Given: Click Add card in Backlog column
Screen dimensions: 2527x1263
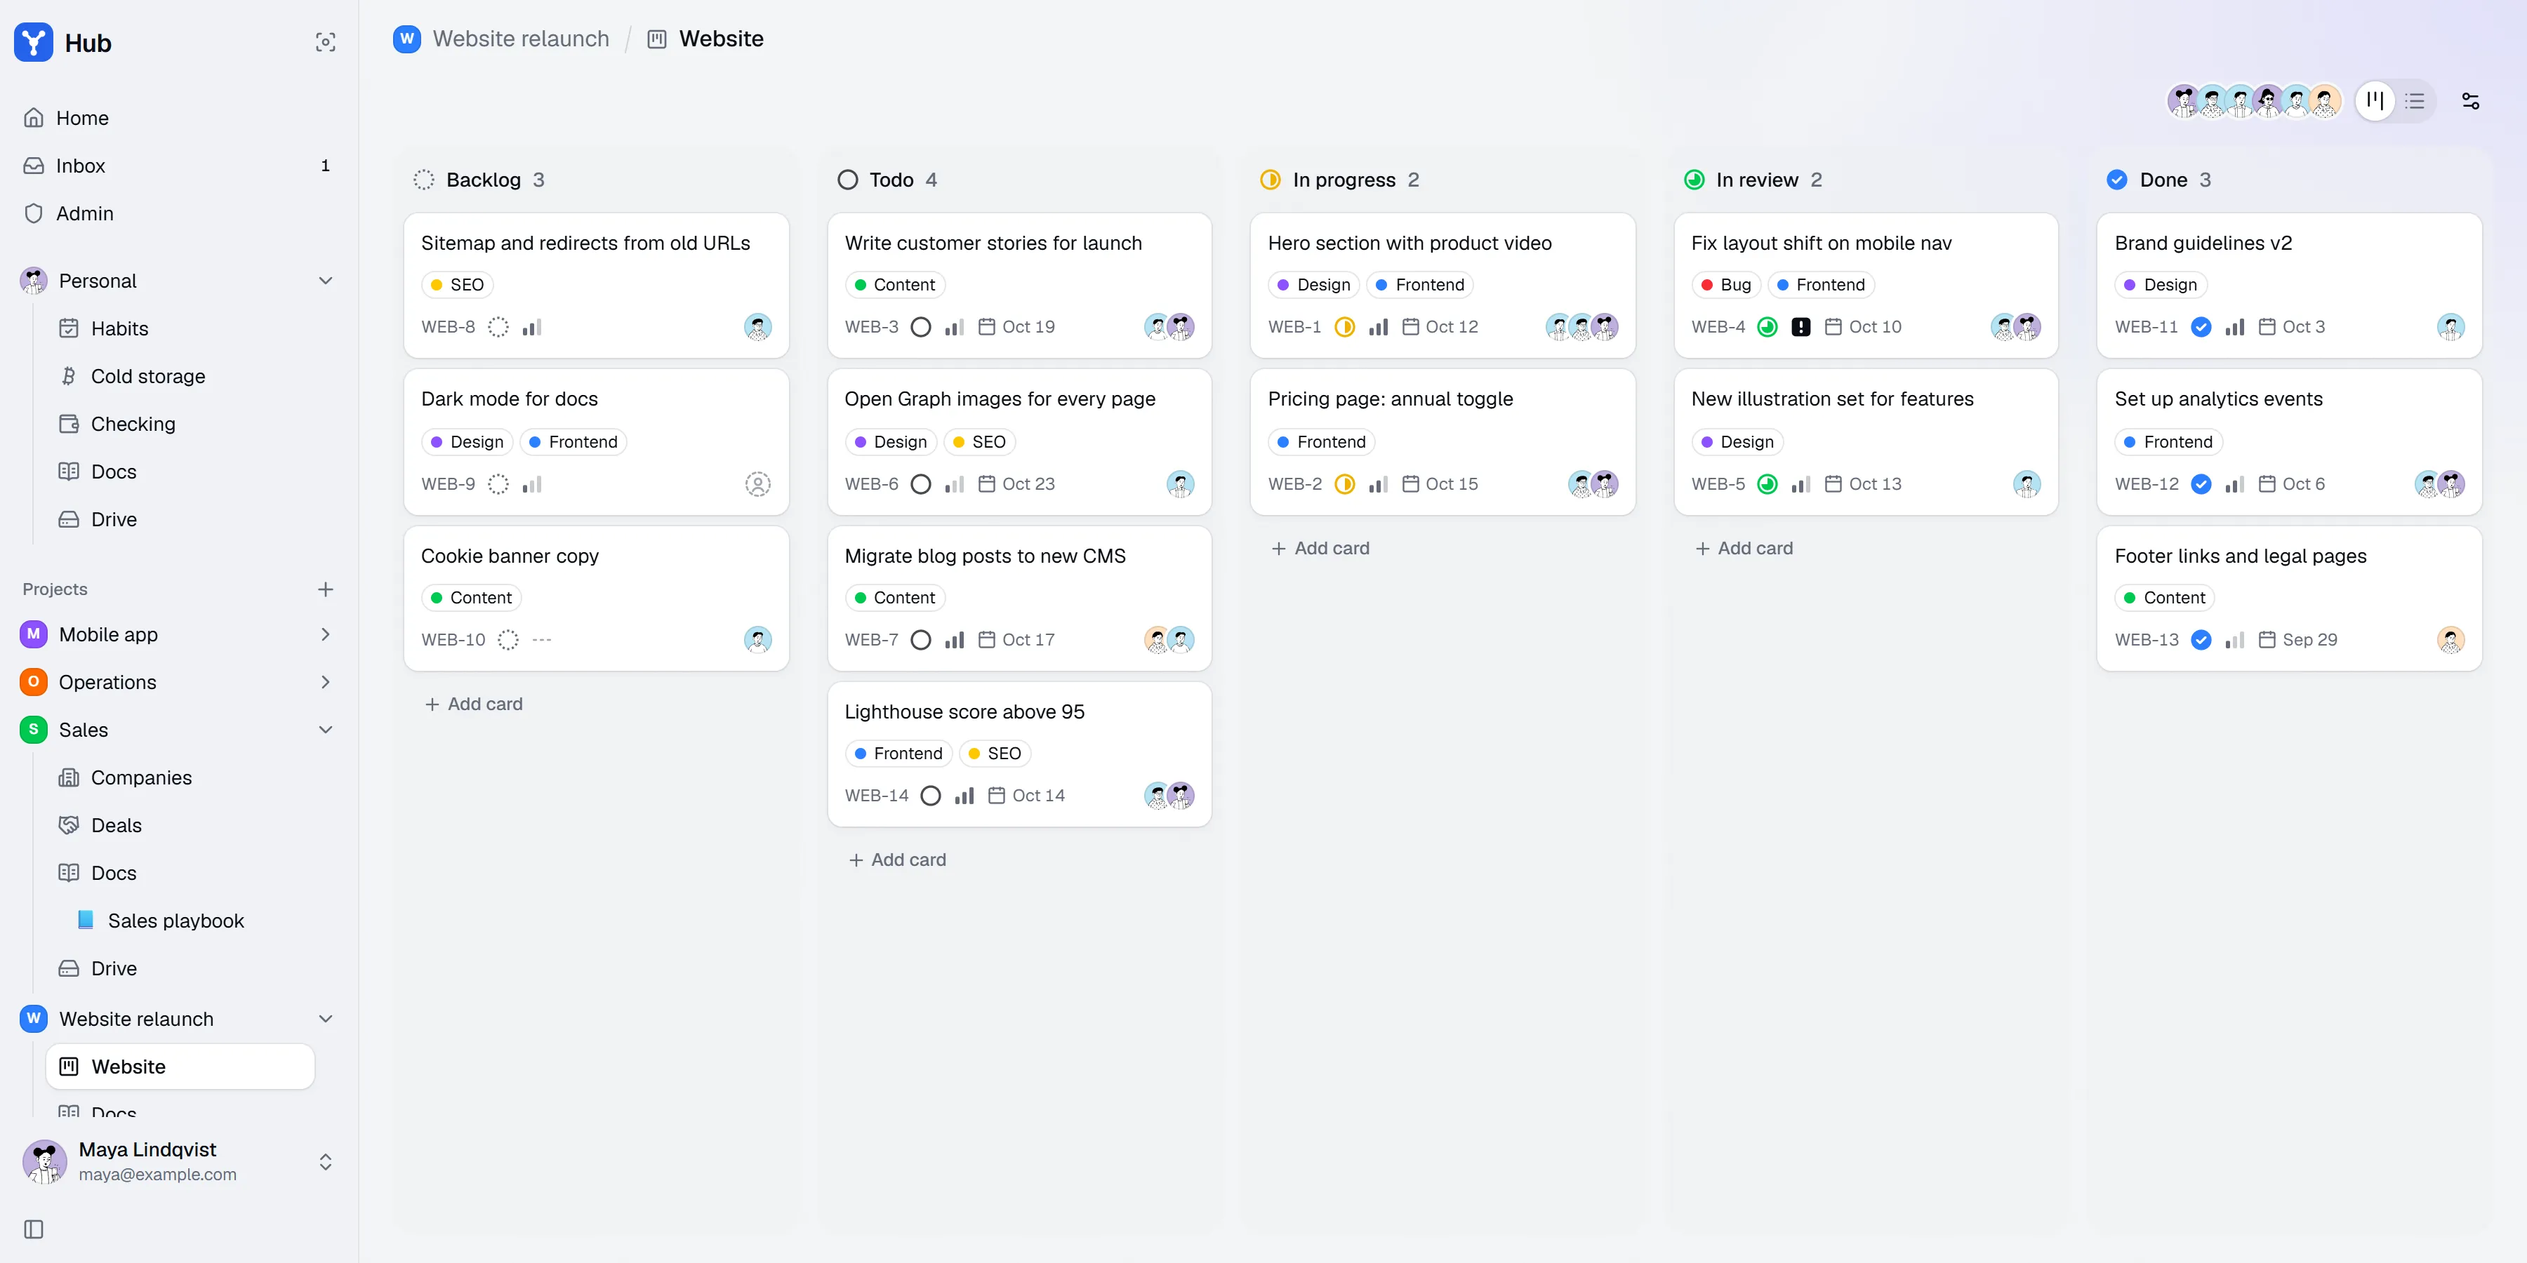Looking at the screenshot, I should (474, 704).
